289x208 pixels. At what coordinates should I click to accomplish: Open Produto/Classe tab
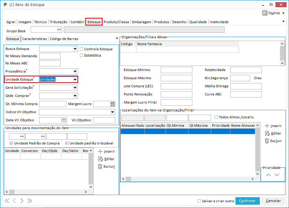tap(116, 22)
